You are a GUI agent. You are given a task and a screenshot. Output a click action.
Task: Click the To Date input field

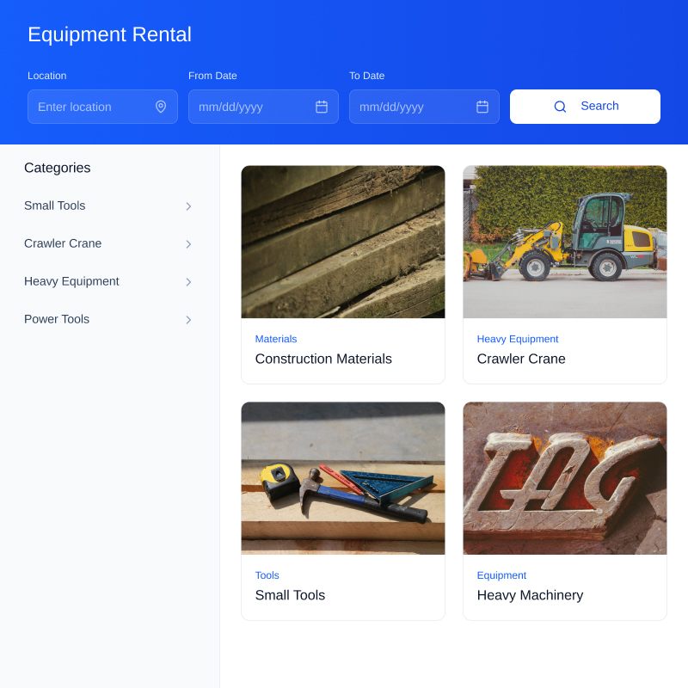tap(410, 107)
